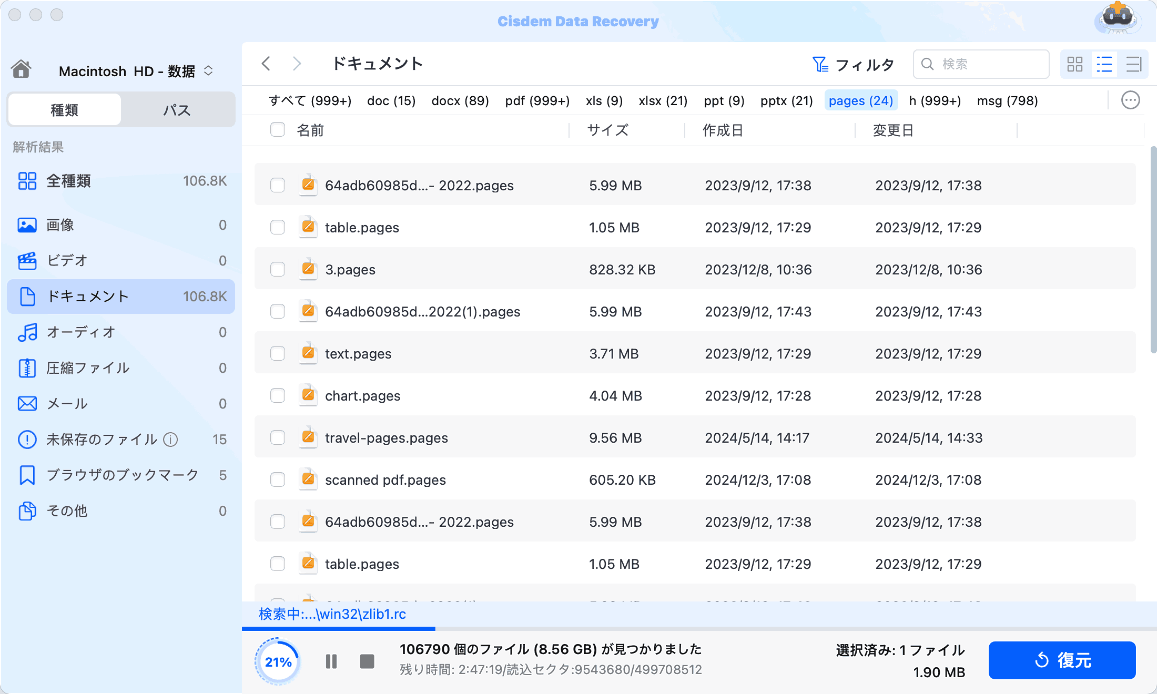Click the 828.32 KB size cell
Image resolution: width=1157 pixels, height=694 pixels.
click(x=622, y=269)
